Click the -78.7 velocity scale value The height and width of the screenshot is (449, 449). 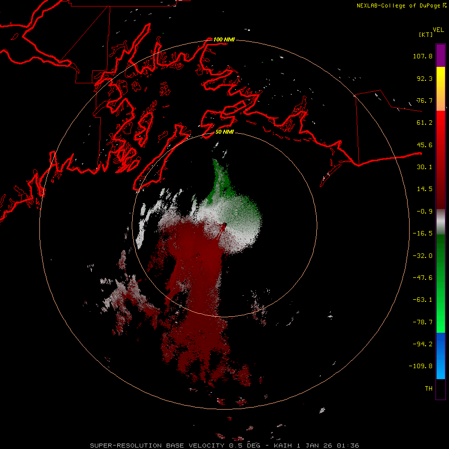click(423, 322)
